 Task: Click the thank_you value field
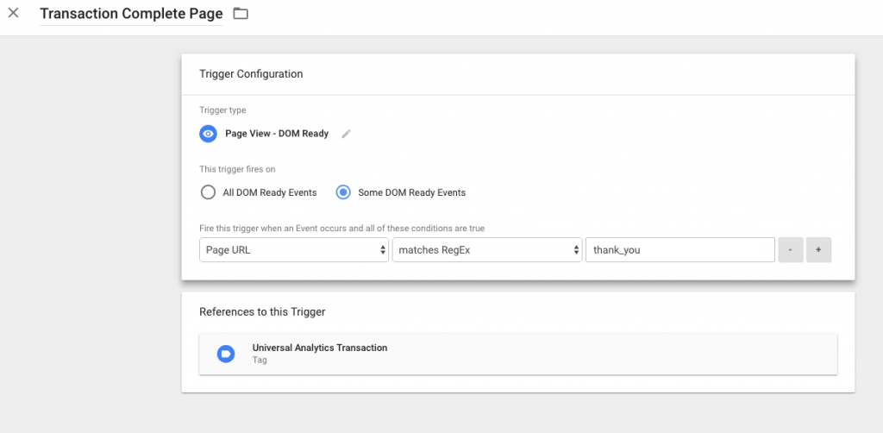680,250
